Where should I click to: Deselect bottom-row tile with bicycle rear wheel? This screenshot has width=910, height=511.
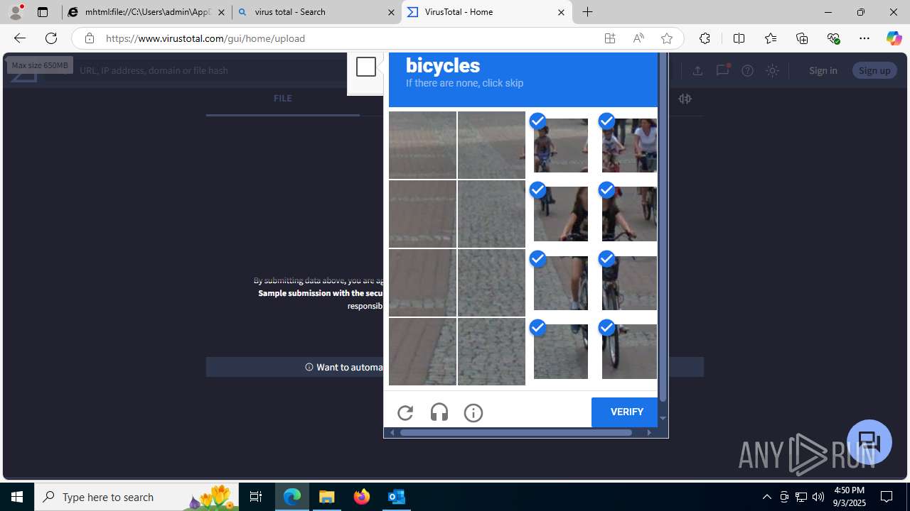(560, 351)
